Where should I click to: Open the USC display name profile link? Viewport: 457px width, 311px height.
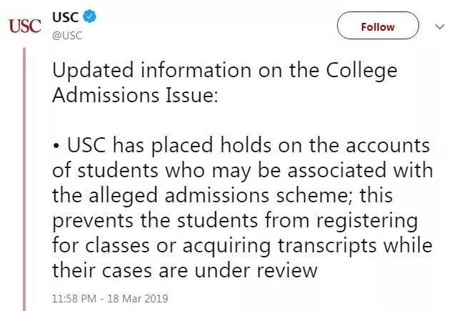(x=66, y=16)
